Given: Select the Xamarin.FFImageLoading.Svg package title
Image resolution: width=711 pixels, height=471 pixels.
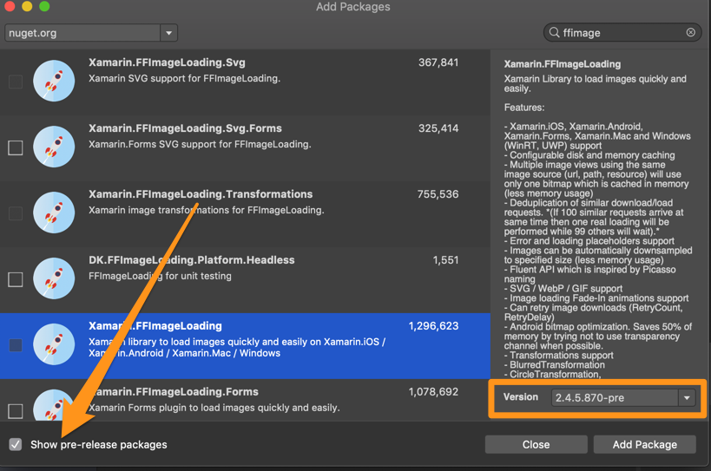Looking at the screenshot, I should (x=167, y=62).
